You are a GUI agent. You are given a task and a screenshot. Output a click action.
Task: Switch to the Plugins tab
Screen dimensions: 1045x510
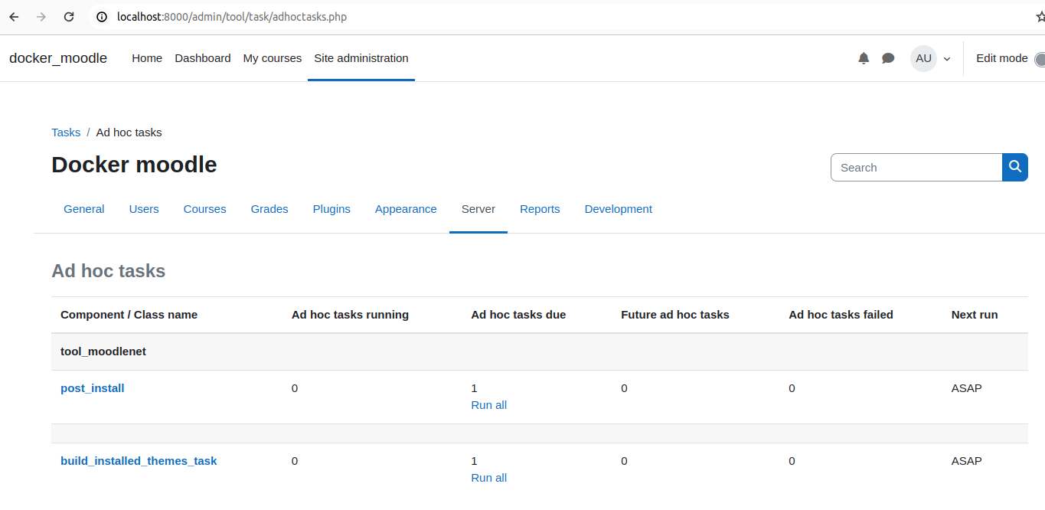coord(331,209)
